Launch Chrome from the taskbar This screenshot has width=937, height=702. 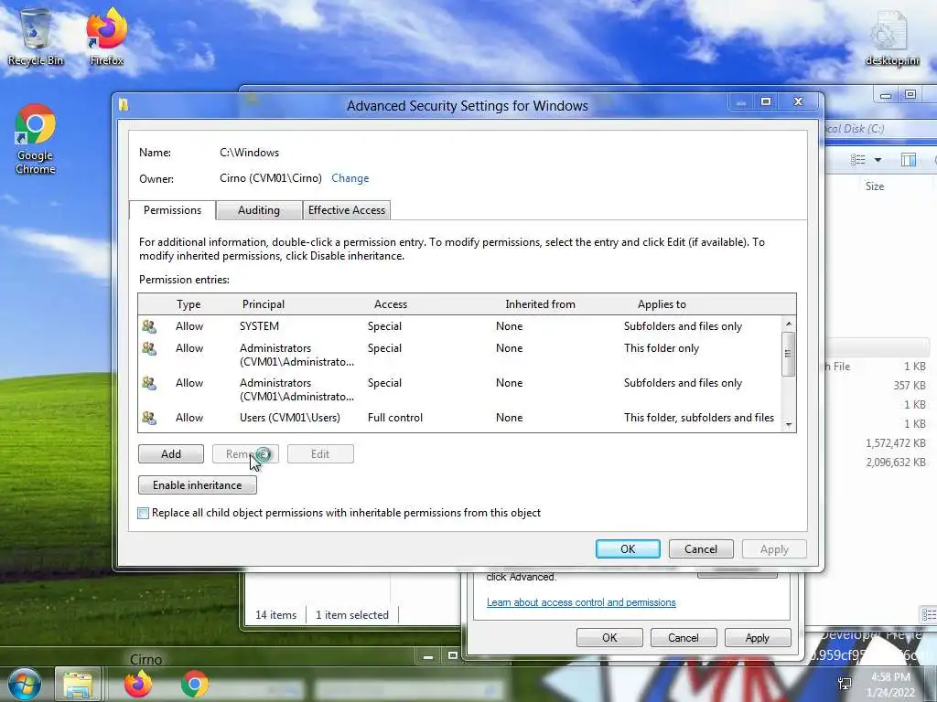coord(194,684)
